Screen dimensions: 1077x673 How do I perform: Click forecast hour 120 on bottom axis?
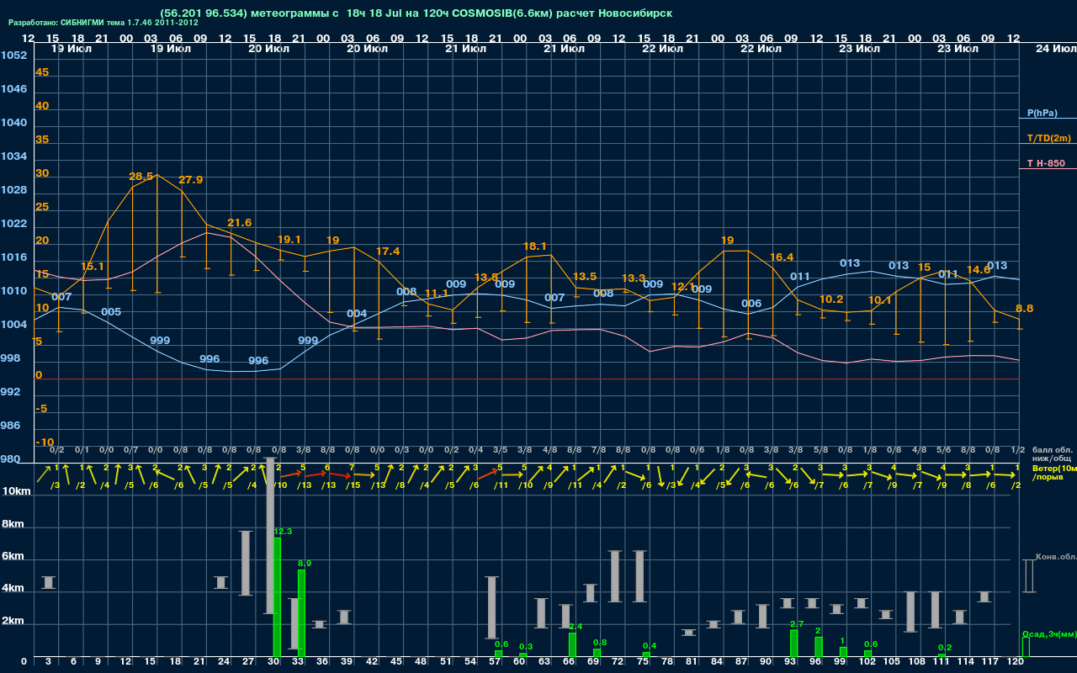tap(1016, 662)
